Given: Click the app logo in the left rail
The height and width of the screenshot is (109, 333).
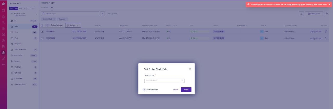Looking at the screenshot, I should point(3,4).
